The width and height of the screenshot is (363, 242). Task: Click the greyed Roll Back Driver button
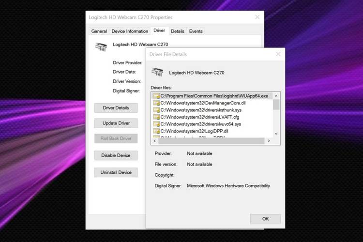(x=116, y=138)
